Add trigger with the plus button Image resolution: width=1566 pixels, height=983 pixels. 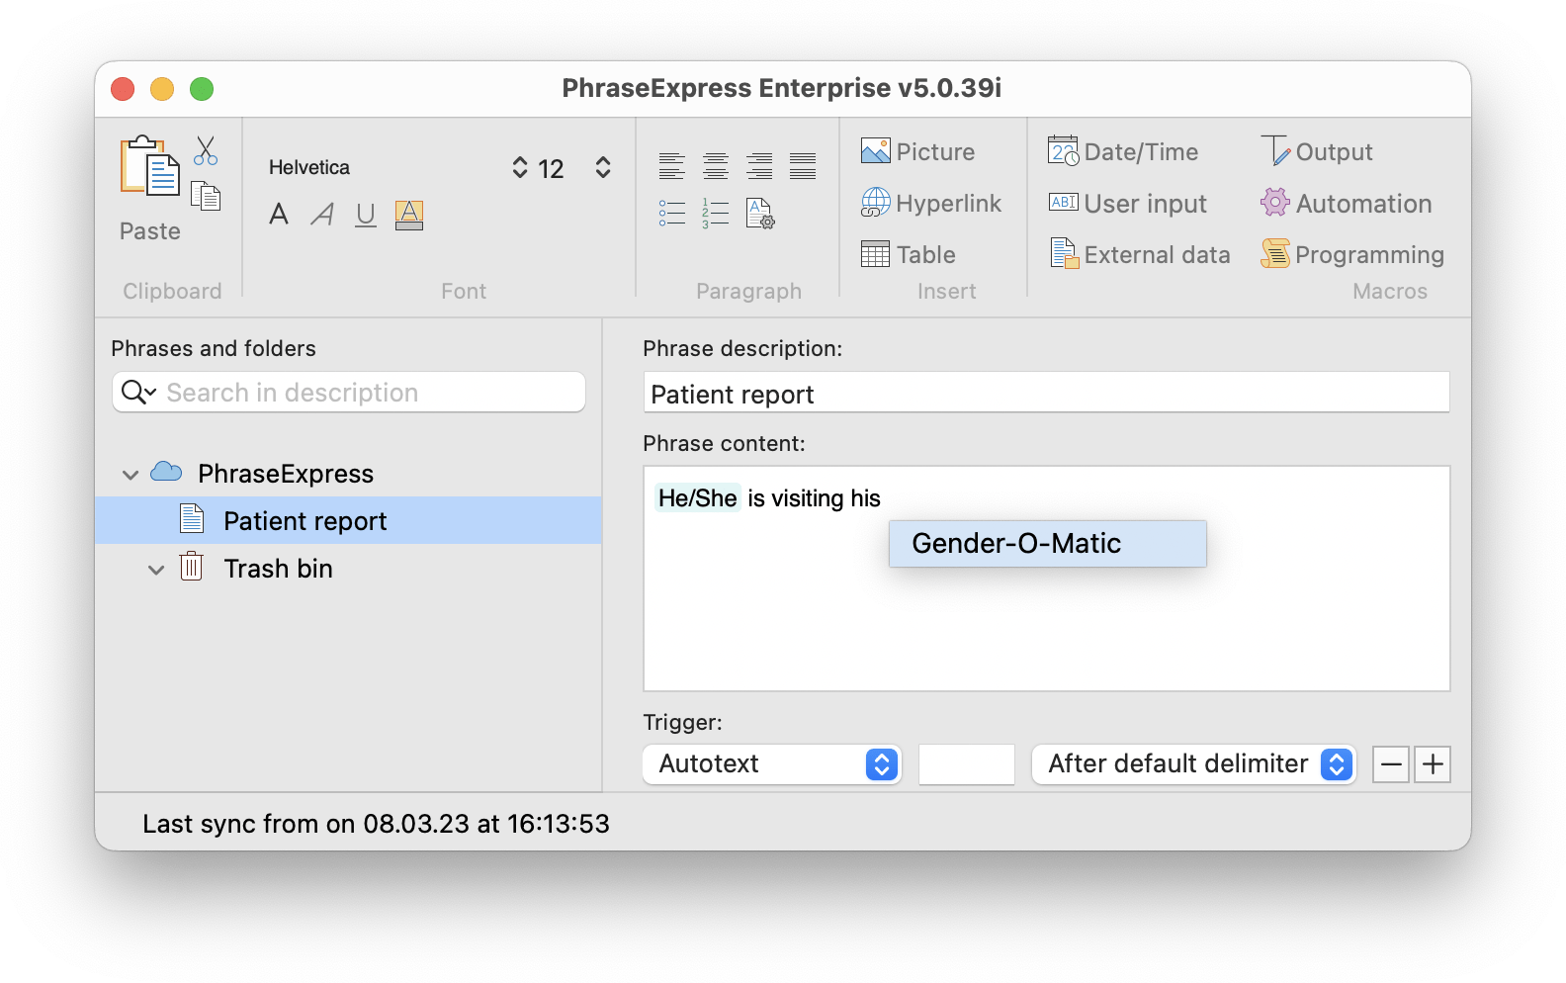coord(1433,764)
